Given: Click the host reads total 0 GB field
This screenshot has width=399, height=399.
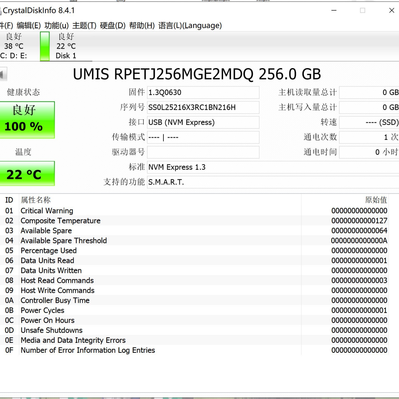Looking at the screenshot, I should tap(369, 92).
